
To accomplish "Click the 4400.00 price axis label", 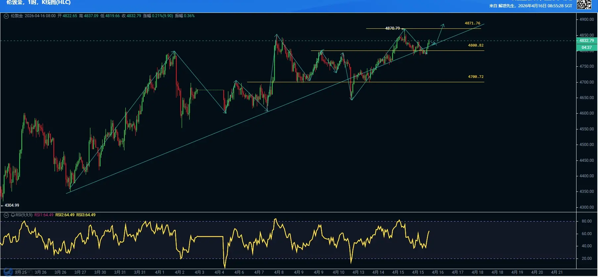I will tap(586, 176).
